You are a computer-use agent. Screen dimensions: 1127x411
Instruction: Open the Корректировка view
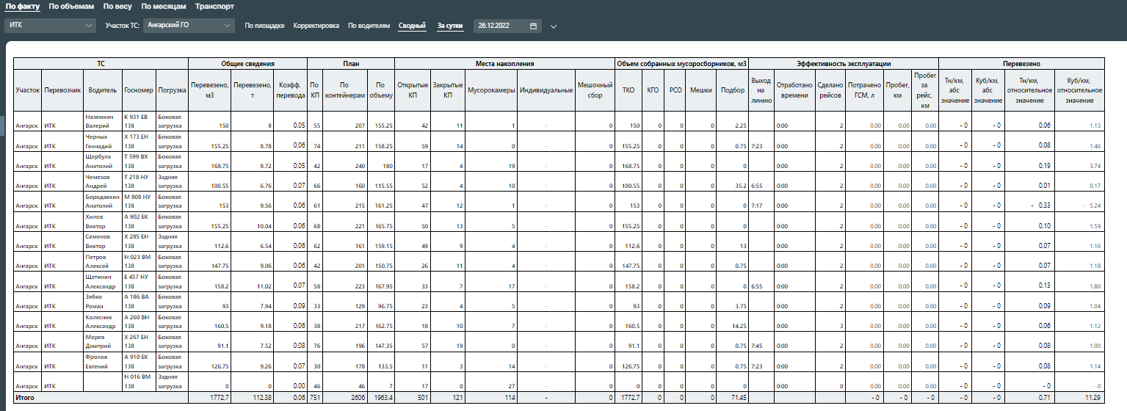(316, 26)
